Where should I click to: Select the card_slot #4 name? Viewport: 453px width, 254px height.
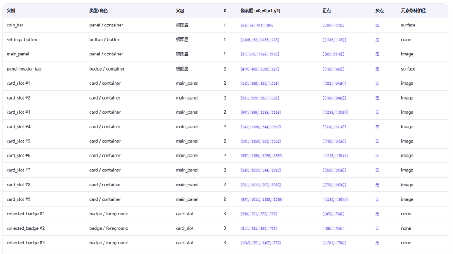pos(18,127)
